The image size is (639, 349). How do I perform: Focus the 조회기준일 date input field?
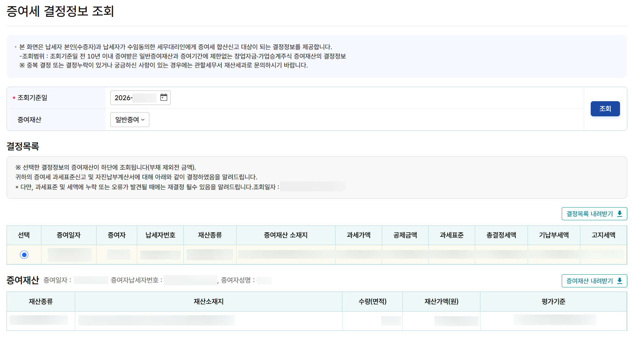coord(140,98)
